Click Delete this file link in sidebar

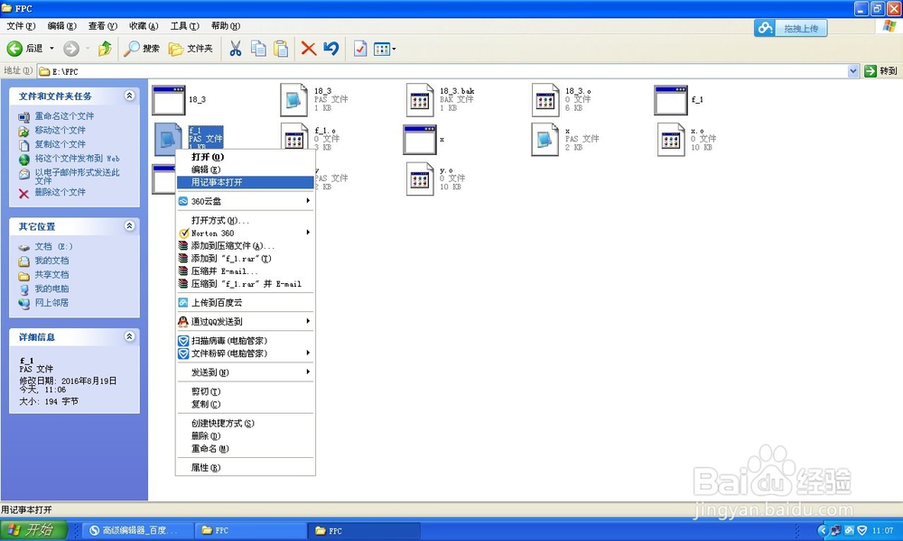coord(60,192)
